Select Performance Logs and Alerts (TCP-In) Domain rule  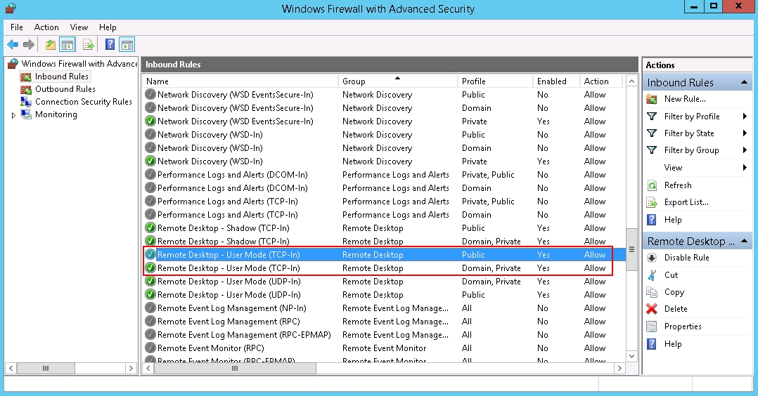tap(383, 215)
